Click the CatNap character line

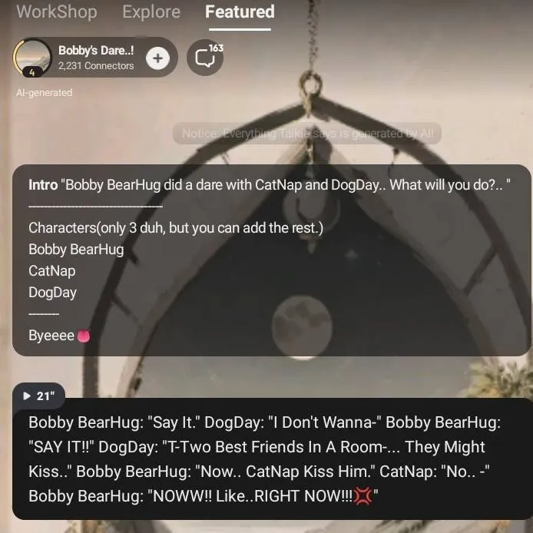tap(52, 271)
